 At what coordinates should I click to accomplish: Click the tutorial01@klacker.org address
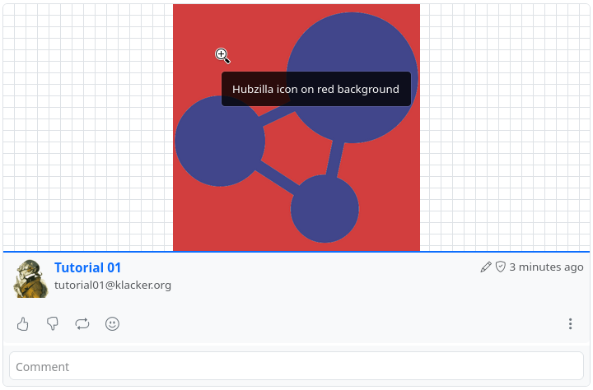[113, 286]
